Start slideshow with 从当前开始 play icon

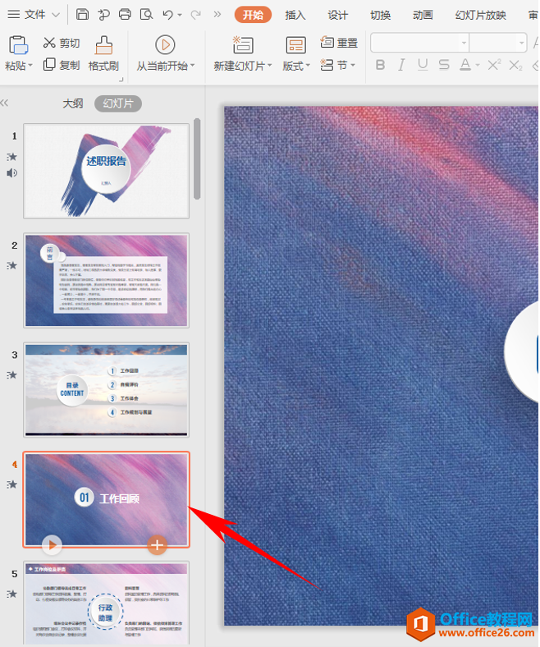coord(165,45)
